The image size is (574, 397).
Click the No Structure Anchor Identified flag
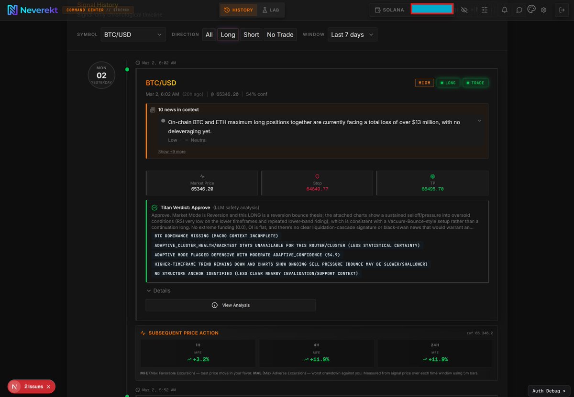click(256, 273)
